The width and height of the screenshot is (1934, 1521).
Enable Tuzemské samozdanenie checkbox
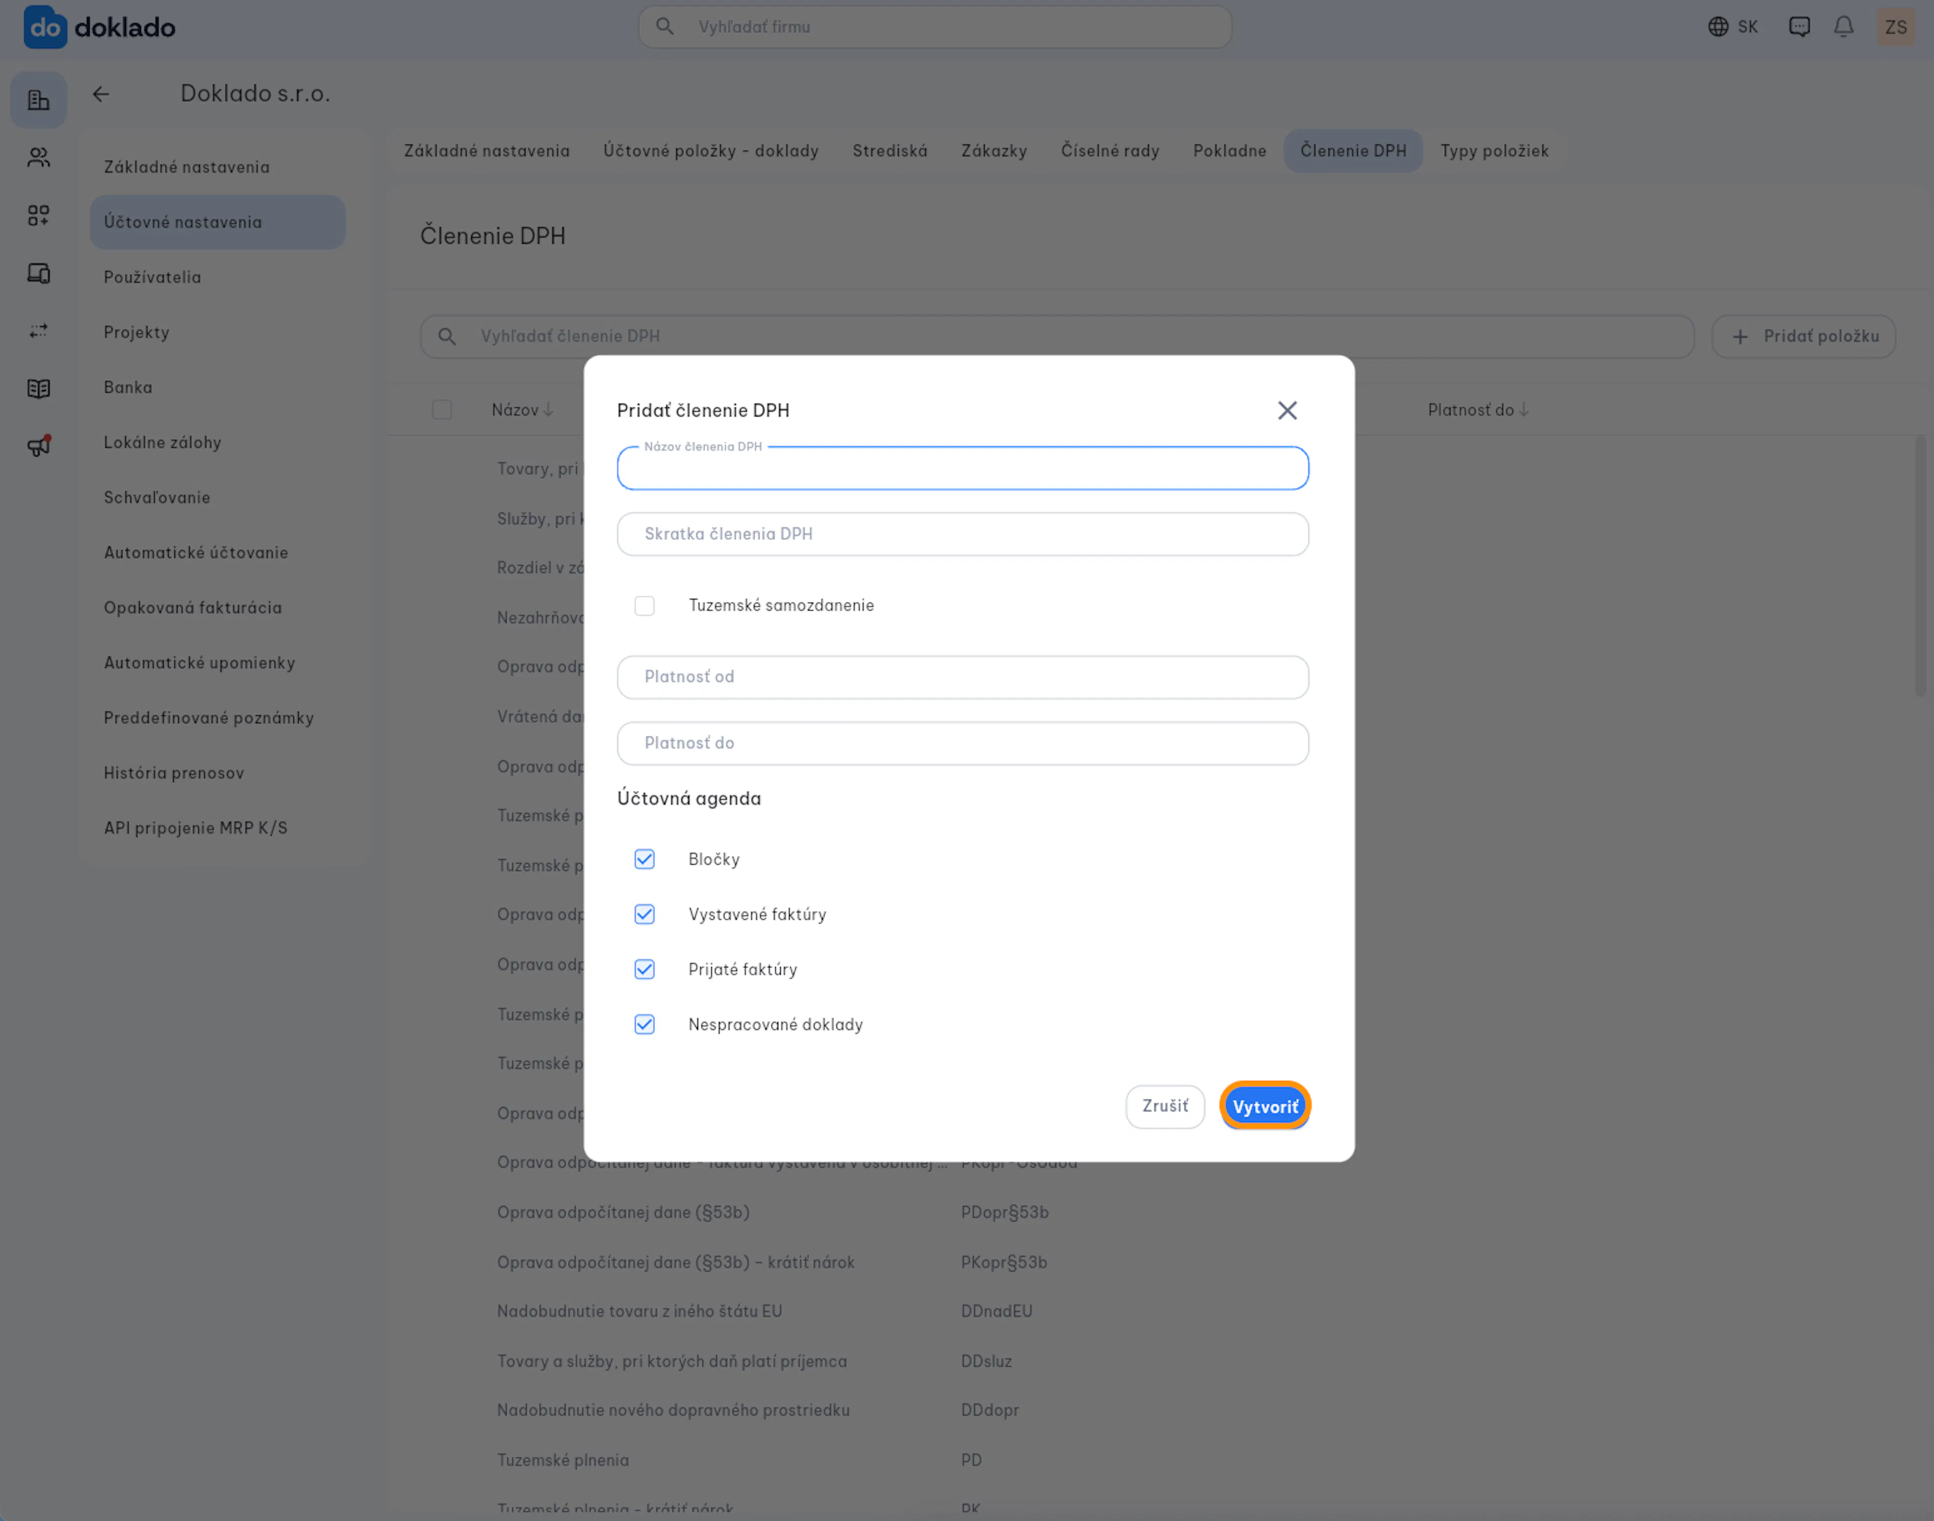click(645, 605)
